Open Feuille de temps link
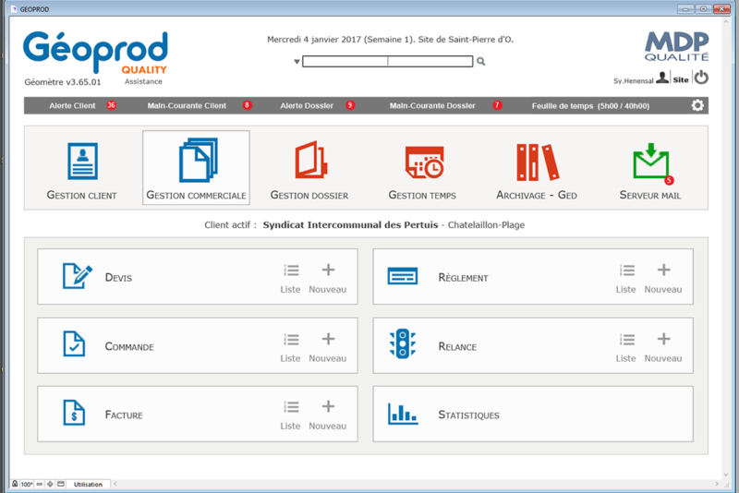This screenshot has width=739, height=493. pyautogui.click(x=590, y=105)
